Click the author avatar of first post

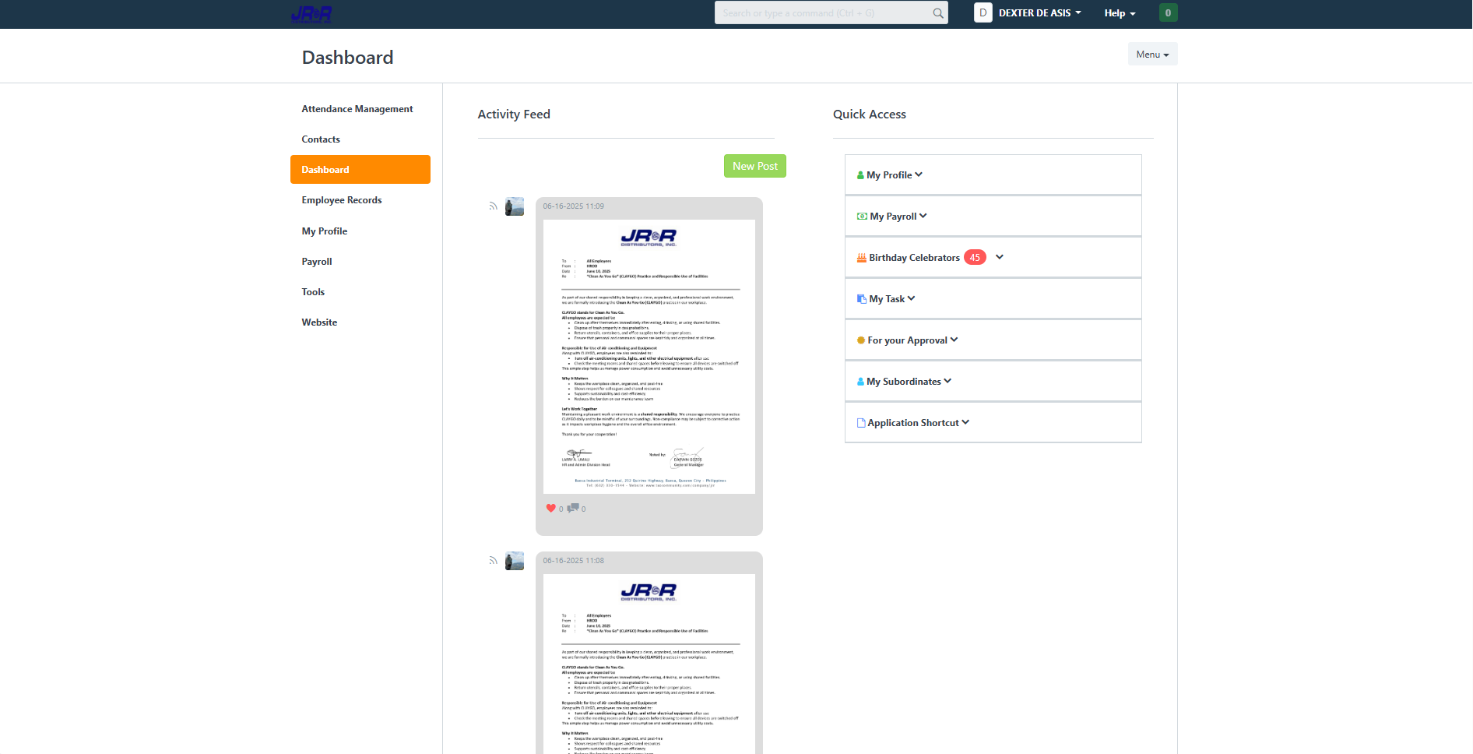coord(515,206)
